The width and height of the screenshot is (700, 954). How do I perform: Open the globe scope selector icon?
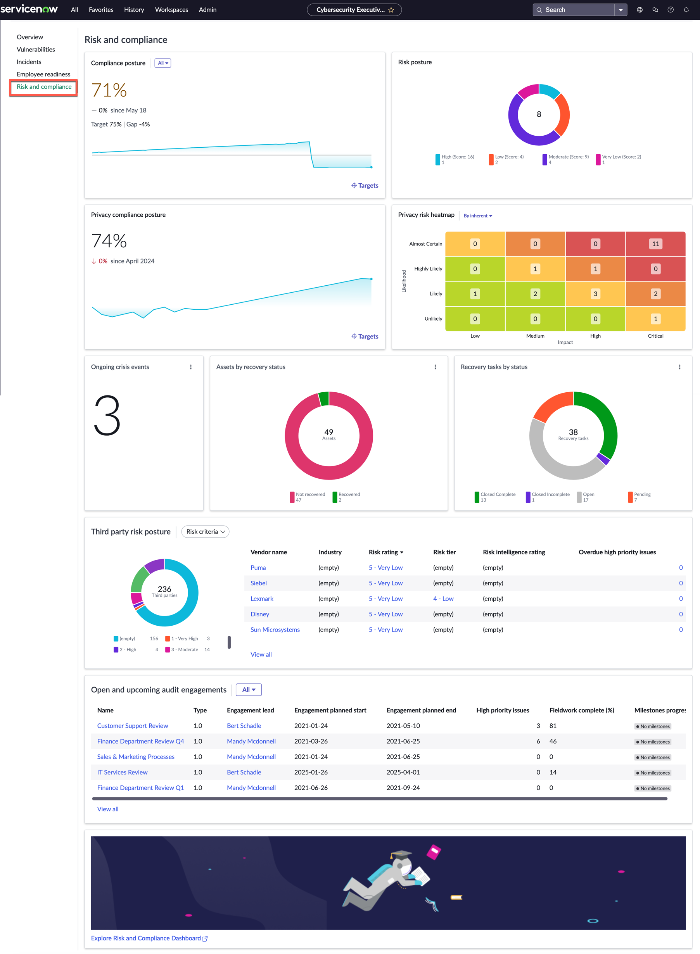tap(640, 10)
